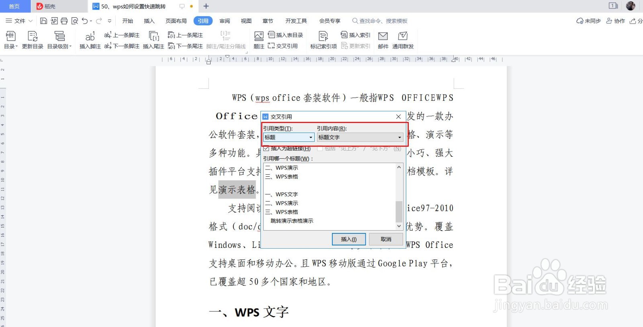
Task: Open Print Preview icon
Action: 74,21
